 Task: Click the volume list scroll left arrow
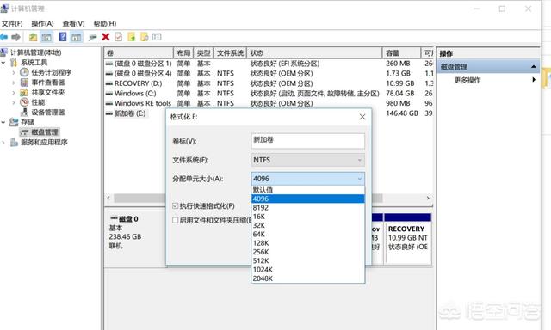tap(108, 199)
